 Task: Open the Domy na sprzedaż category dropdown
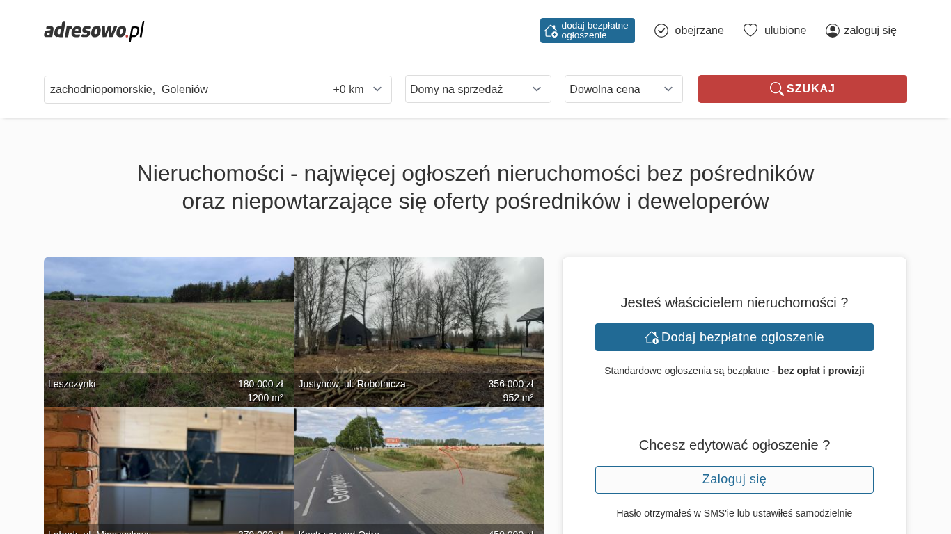(x=478, y=89)
